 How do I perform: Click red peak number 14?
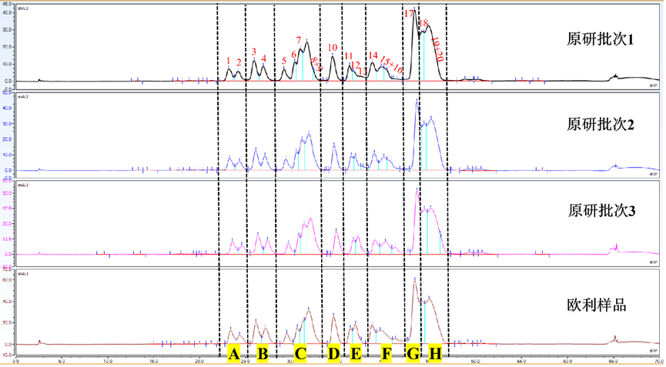coord(373,55)
